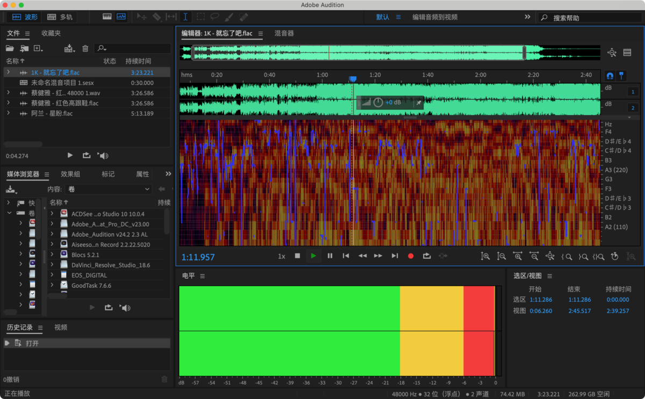Viewport: 645px width, 399px height.
Task: Click the Pause button in transport
Action: point(330,256)
